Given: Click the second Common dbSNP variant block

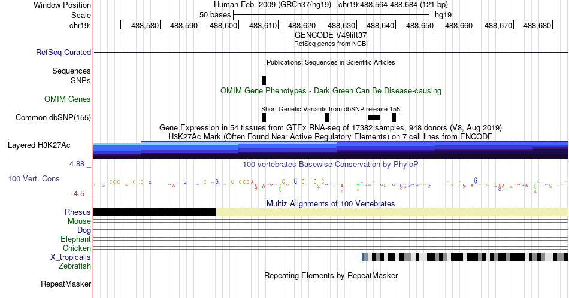Looking at the screenshot, I should 327,117.
